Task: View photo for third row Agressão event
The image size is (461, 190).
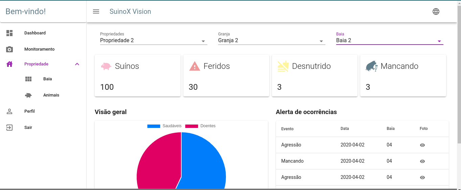Action: click(422, 178)
